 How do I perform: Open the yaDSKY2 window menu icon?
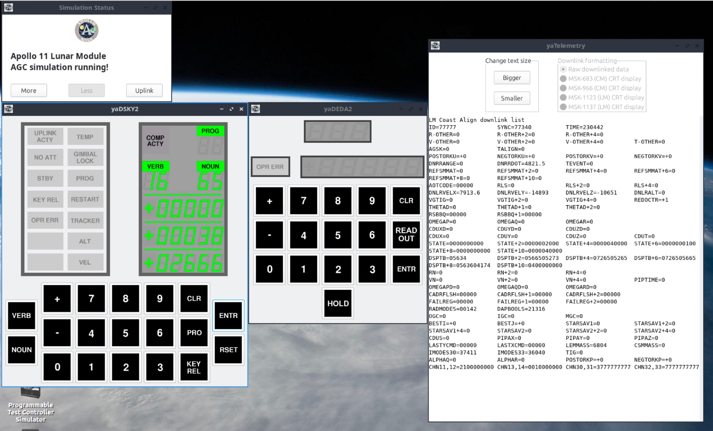(x=9, y=109)
